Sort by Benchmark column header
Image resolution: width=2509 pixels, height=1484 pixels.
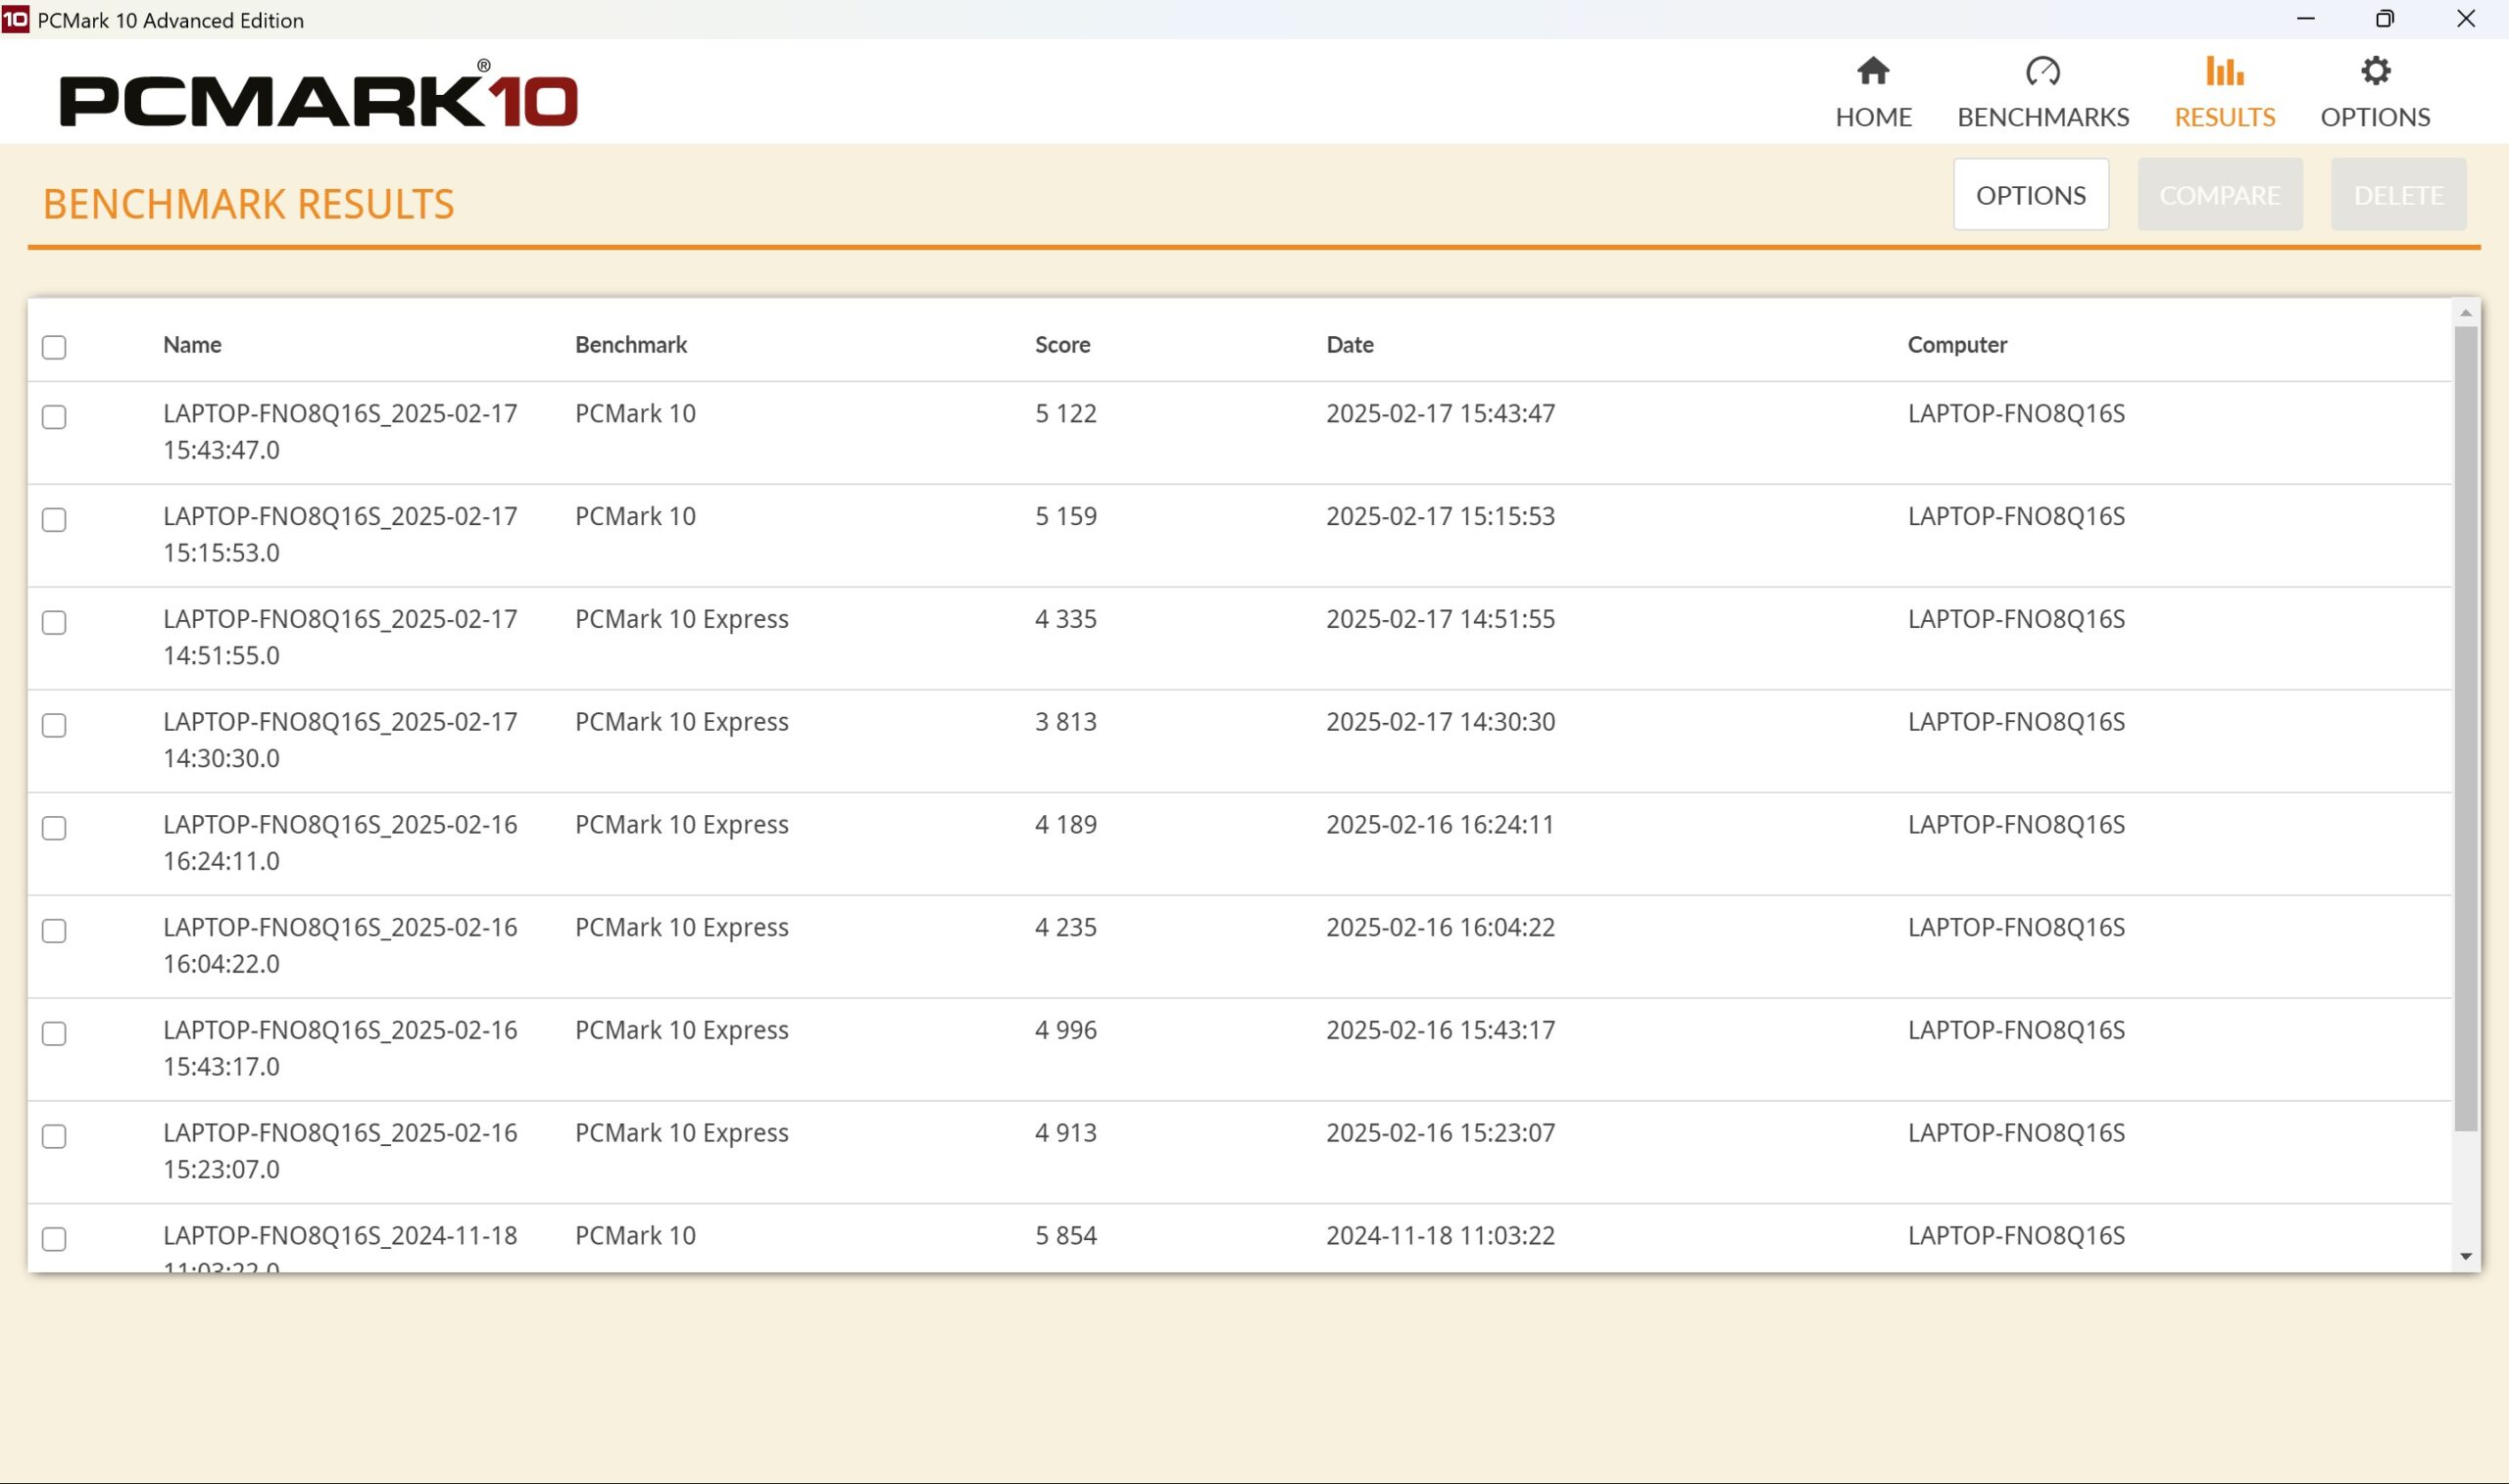tap(630, 344)
